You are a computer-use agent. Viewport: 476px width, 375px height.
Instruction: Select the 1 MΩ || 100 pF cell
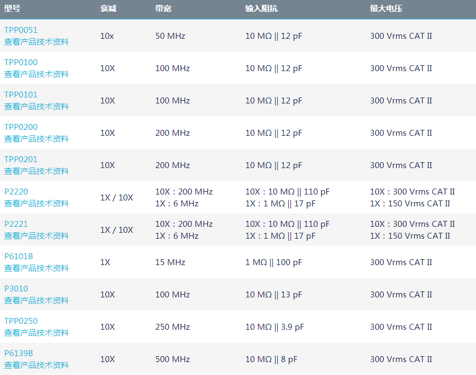[x=274, y=262]
